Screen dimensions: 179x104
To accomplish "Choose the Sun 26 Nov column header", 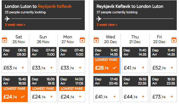I will pyautogui.click(x=43, y=39).
